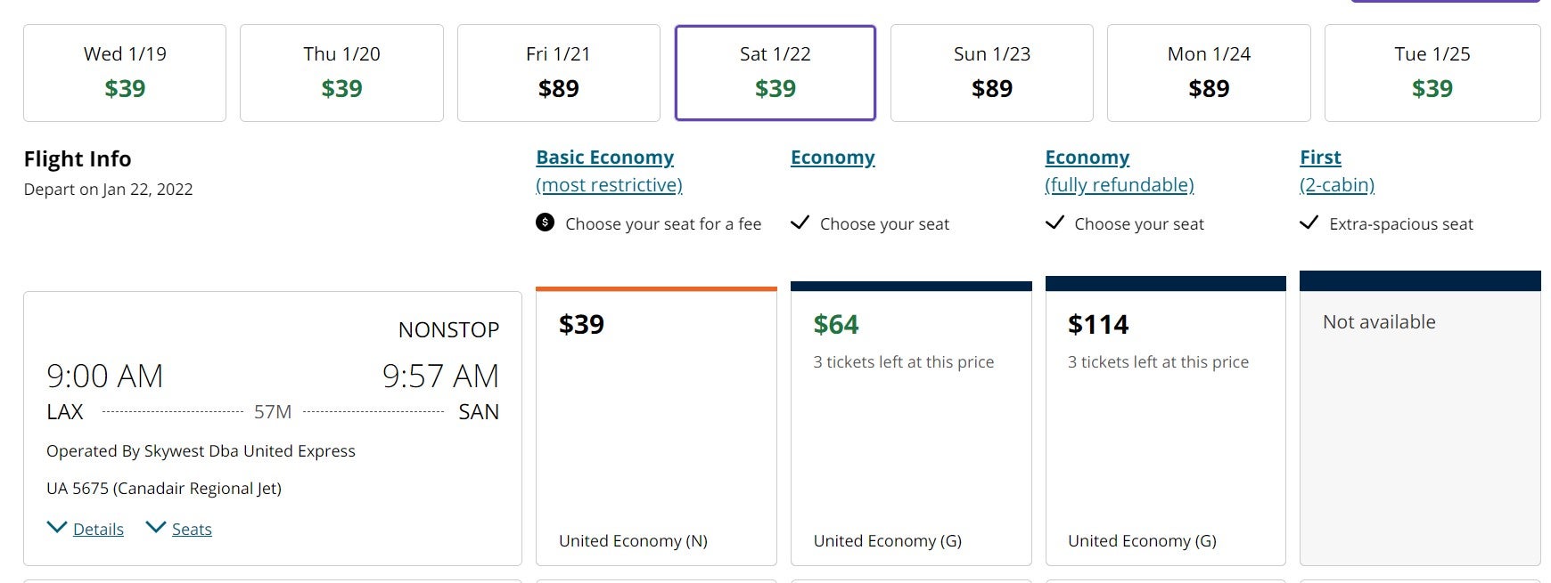Select the $114 refundable Economy fare
Screen dimensions: 1551x583
point(1166,421)
